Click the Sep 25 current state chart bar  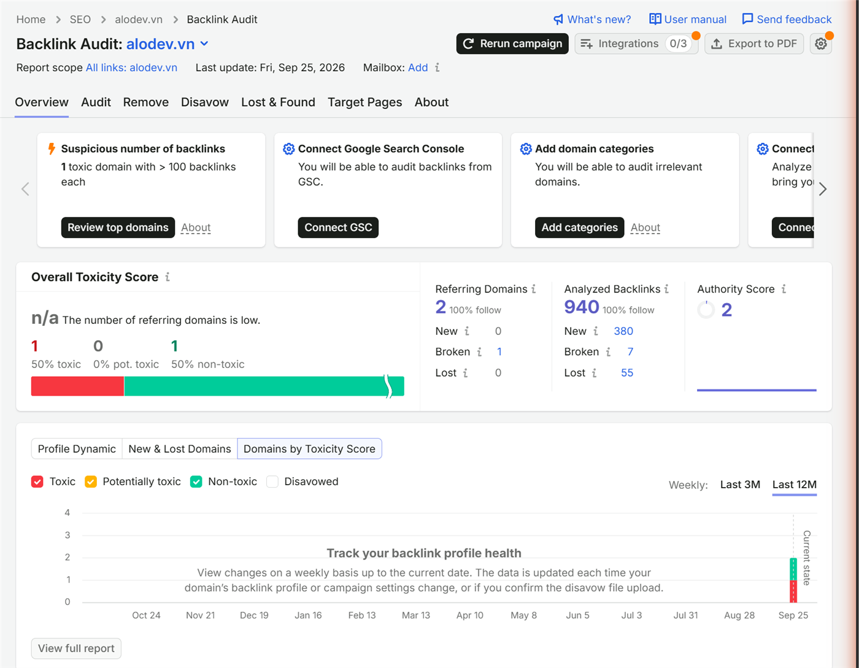[793, 580]
